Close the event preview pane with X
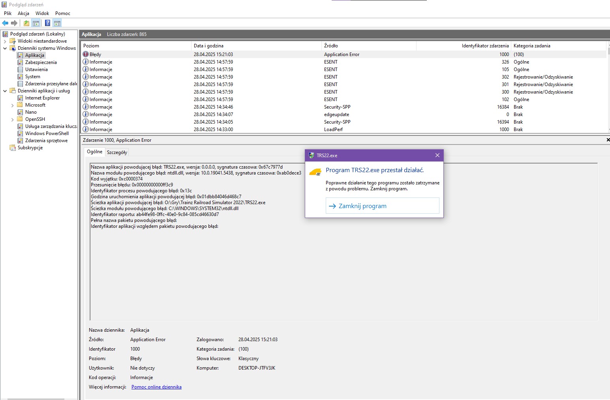 pos(608,140)
